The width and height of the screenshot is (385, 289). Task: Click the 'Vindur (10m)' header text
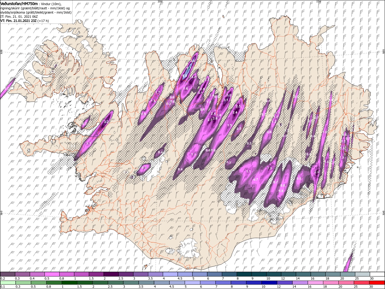coord(51,4)
